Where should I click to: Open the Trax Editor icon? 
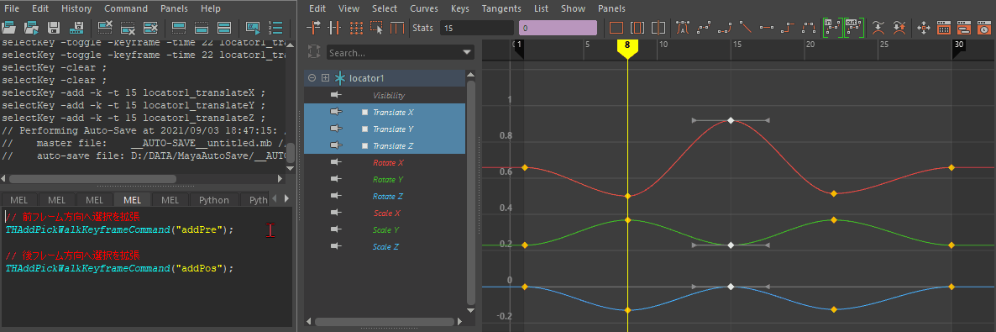coord(963,28)
